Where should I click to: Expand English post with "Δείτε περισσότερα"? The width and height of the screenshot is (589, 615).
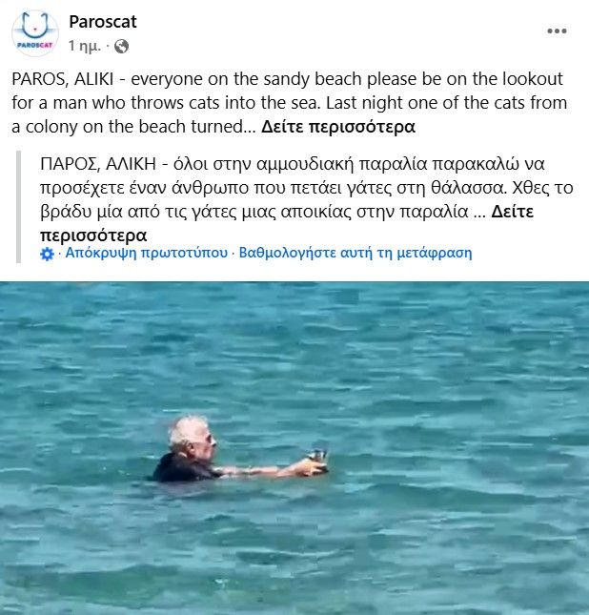338,127
